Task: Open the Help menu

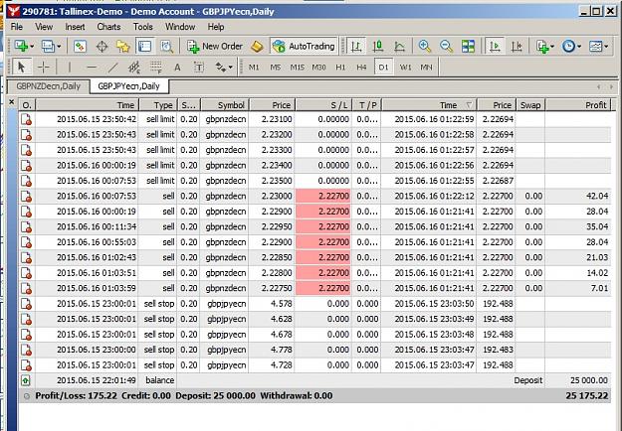Action: pyautogui.click(x=216, y=27)
